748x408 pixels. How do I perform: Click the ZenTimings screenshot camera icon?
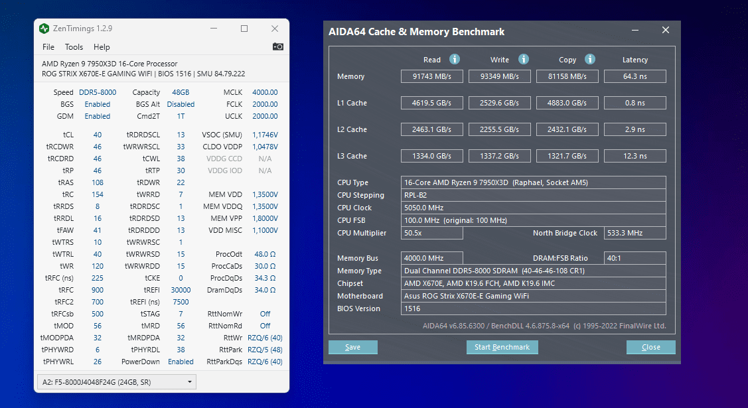pyautogui.click(x=277, y=46)
